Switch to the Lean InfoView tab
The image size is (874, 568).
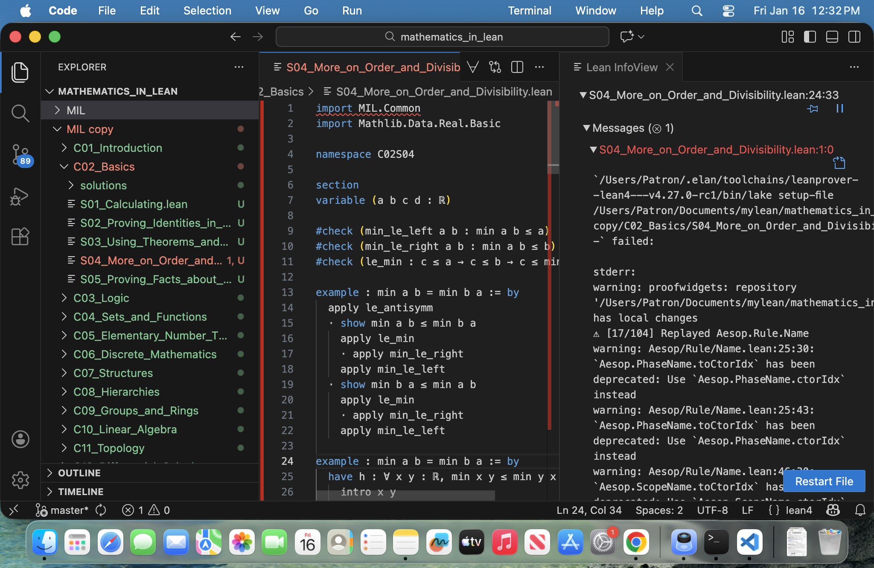pos(621,67)
